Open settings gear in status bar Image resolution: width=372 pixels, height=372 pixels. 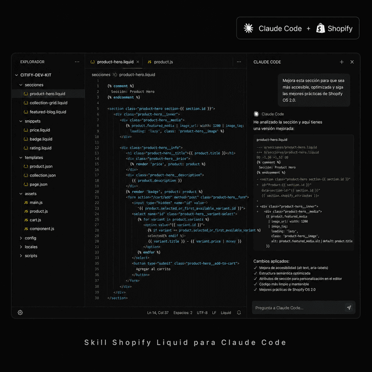20,312
